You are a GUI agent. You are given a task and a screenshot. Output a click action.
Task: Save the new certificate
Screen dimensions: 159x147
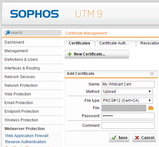[119, 138]
